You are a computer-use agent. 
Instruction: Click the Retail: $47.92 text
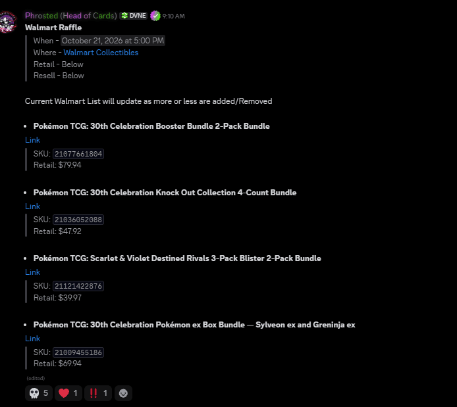pyautogui.click(x=57, y=231)
